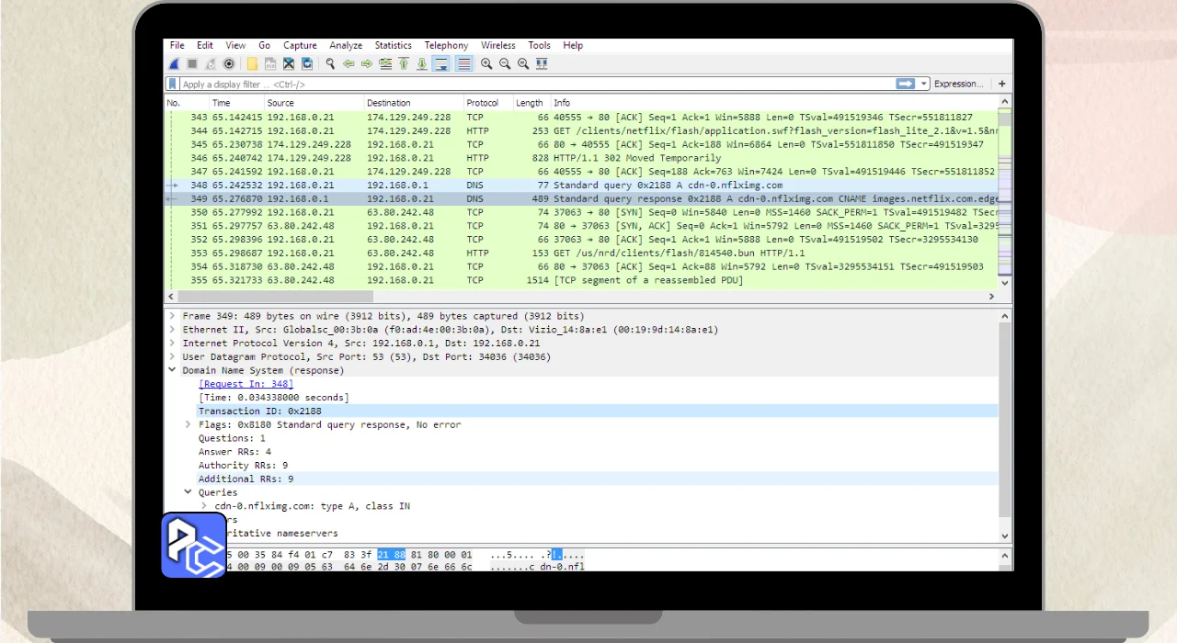Toggle auto-scroll during live capture
The height and width of the screenshot is (643, 1177).
coord(441,64)
